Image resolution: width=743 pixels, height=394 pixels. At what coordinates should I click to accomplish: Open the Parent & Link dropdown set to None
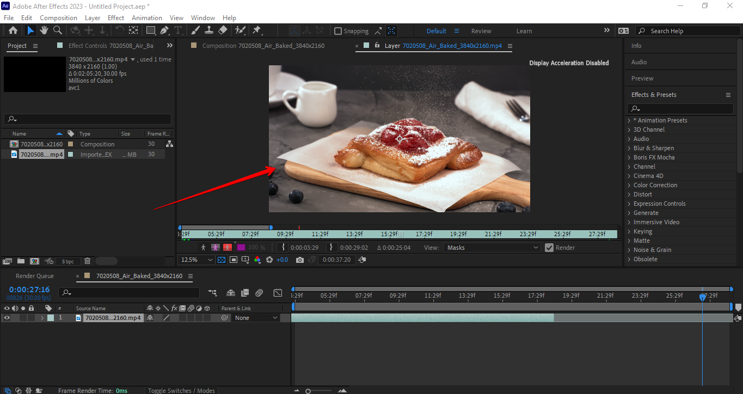255,317
